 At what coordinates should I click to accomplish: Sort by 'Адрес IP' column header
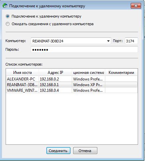point(55,73)
